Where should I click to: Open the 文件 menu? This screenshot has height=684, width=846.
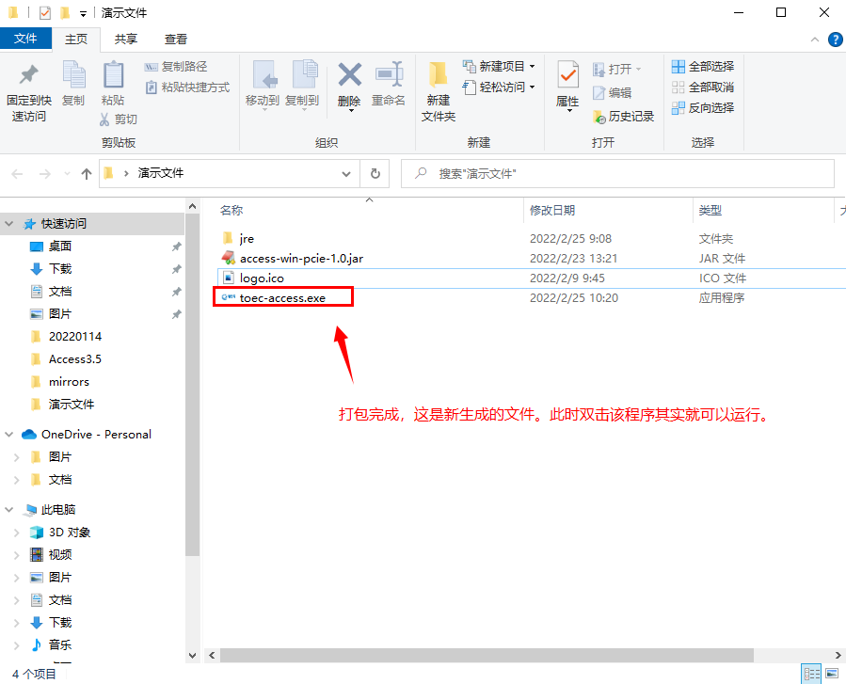click(26, 39)
